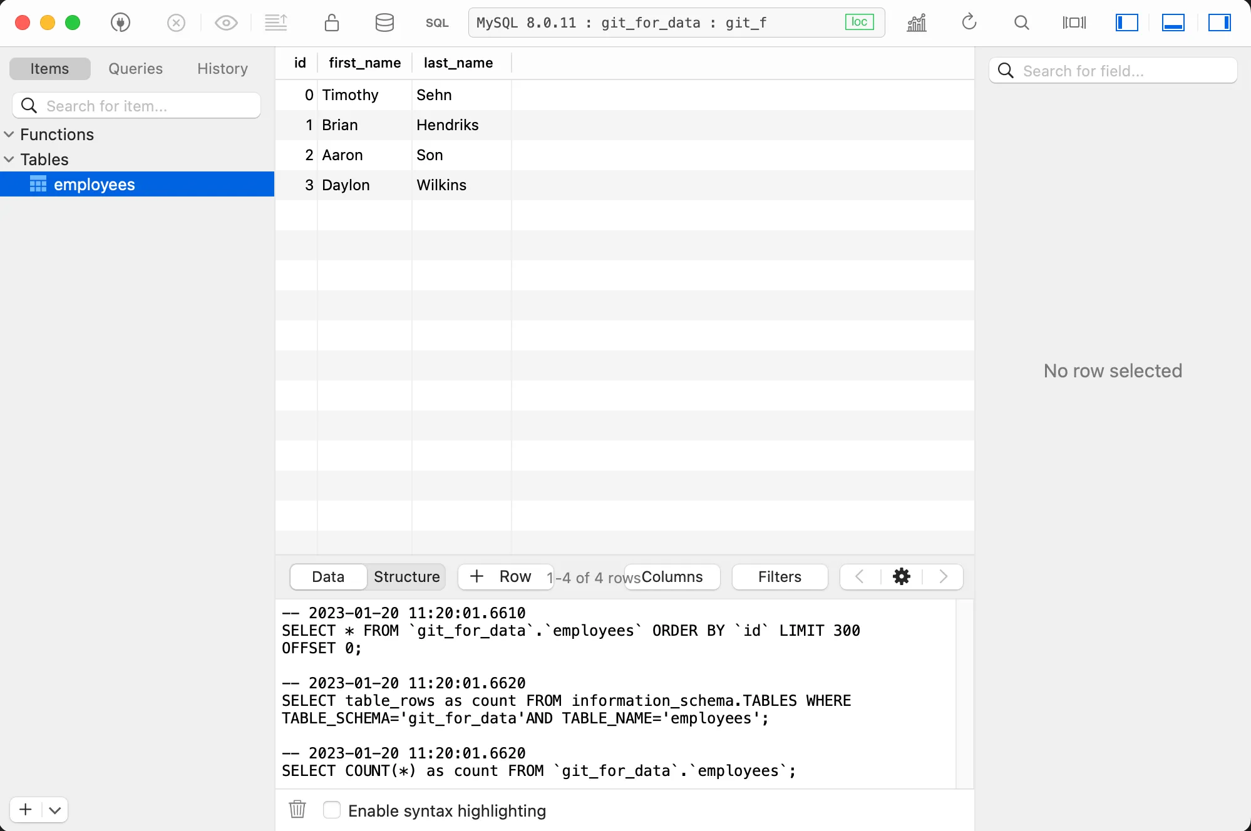Open the Filters panel
Image resolution: width=1251 pixels, height=831 pixels.
pos(779,576)
